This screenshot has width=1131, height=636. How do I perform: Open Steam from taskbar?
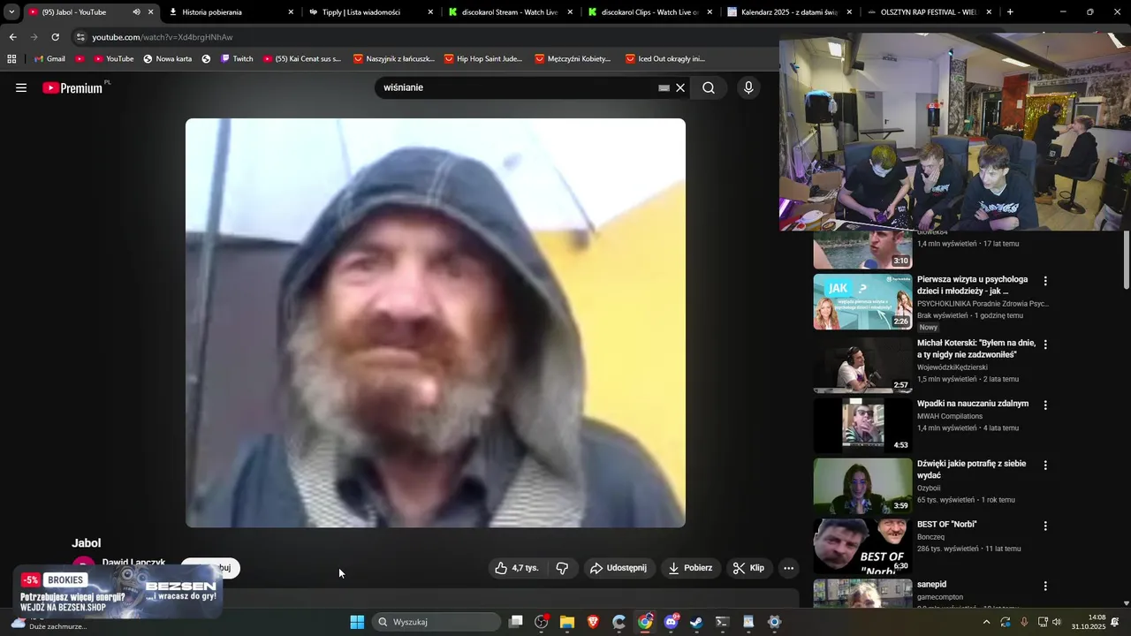point(696,622)
